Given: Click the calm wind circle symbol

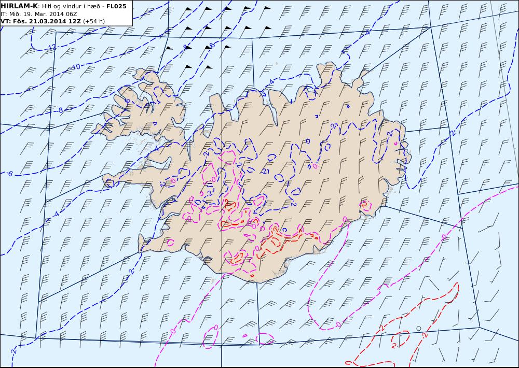Looking at the screenshot, I should pyautogui.click(x=419, y=328).
